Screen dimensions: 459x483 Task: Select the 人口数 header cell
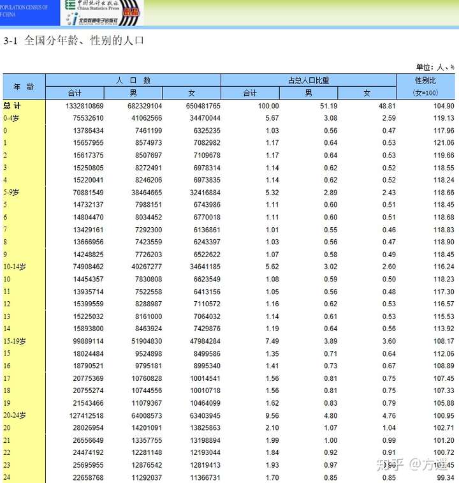133,80
